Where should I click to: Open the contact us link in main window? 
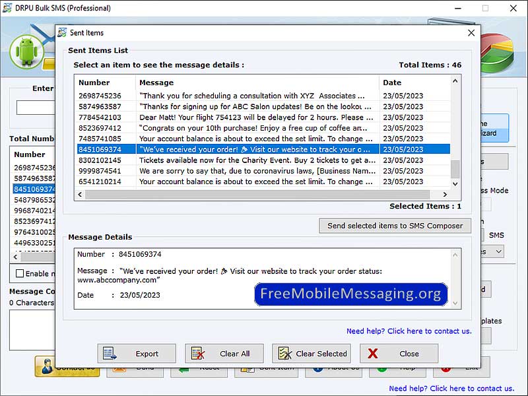pos(451,388)
